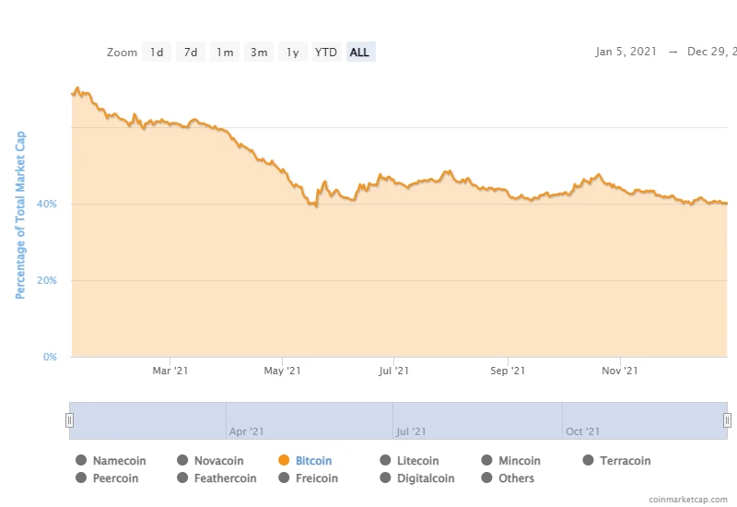Image resolution: width=737 pixels, height=507 pixels.
Task: Switch zoom to 1y
Action: tap(292, 53)
